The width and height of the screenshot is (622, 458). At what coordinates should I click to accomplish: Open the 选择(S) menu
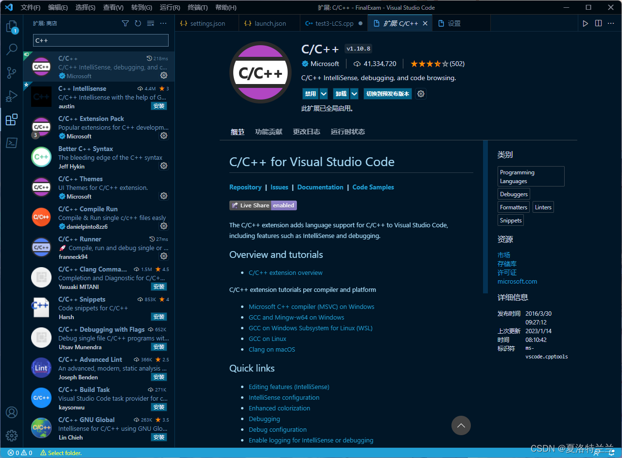click(x=86, y=7)
